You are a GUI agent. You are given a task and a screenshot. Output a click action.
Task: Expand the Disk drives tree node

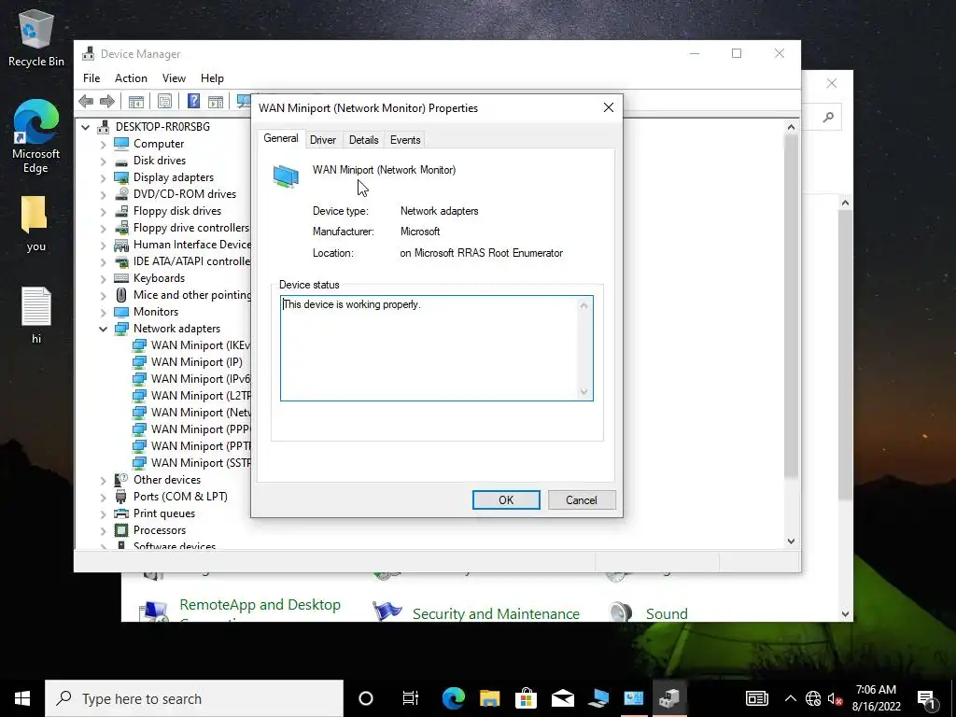[103, 161]
